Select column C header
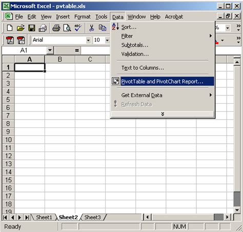This screenshot has height=232, width=243. click(x=90, y=59)
